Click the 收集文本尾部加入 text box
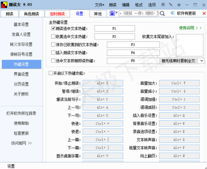Screen dimensions: 207x169 [x=190, y=45]
